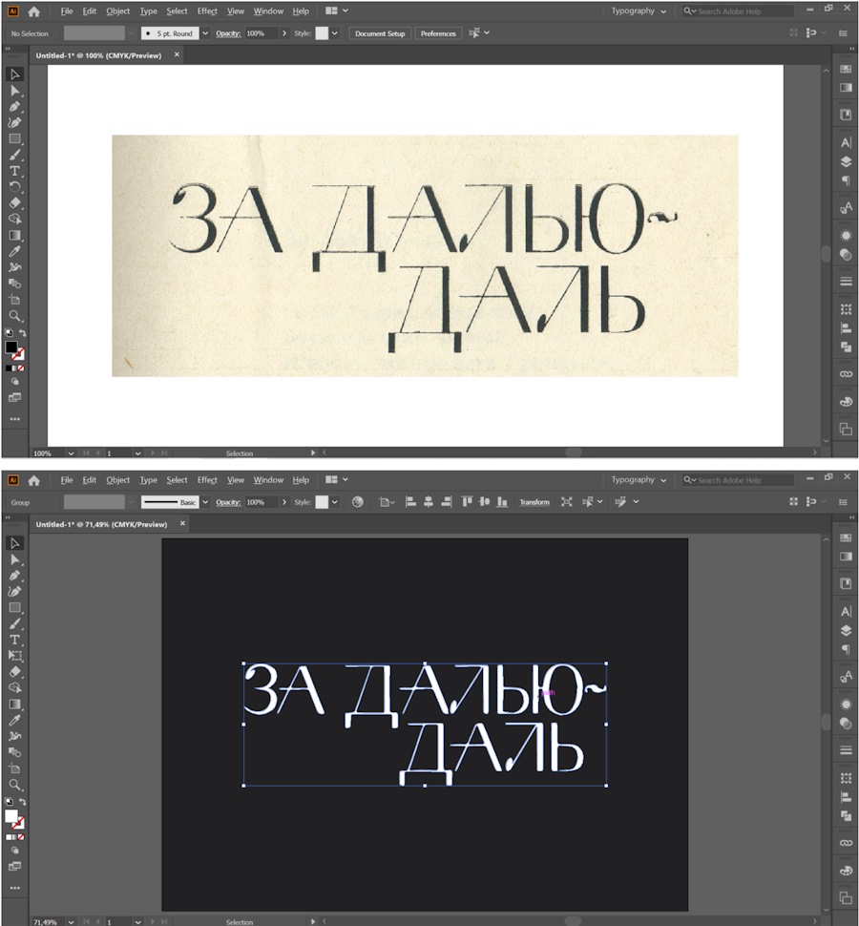Click the Recolor Artwork color wheel icon

pyautogui.click(x=357, y=502)
